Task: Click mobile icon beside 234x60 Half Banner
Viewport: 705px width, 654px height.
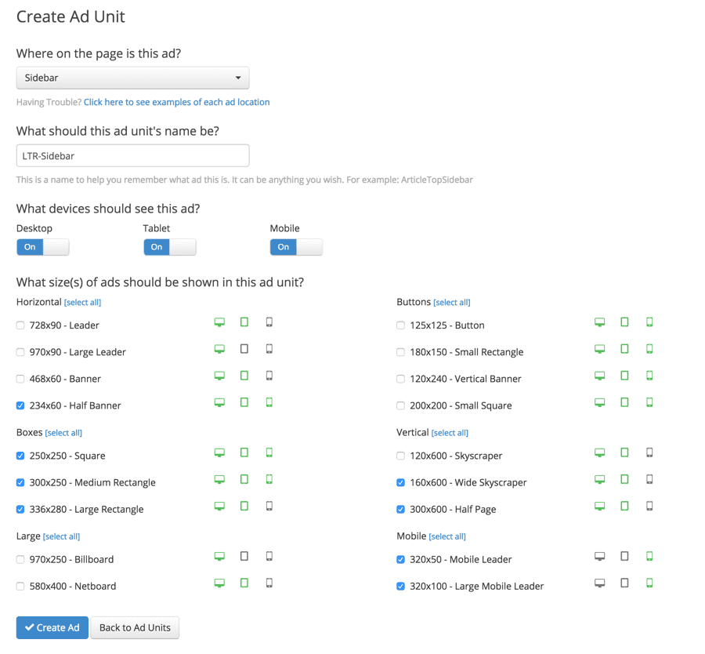Action: tap(269, 402)
